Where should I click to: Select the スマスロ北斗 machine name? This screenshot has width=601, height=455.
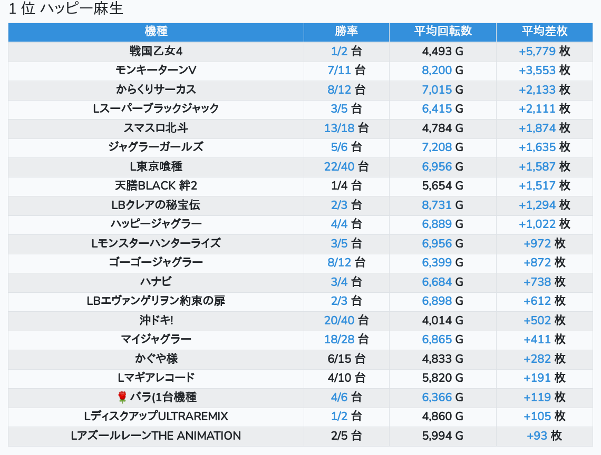click(x=156, y=128)
